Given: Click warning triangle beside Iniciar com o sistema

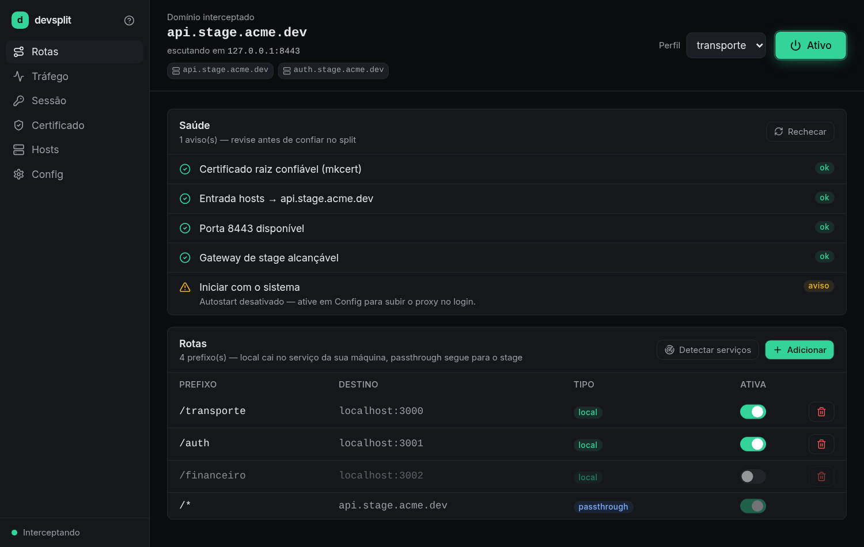Looking at the screenshot, I should tap(185, 287).
